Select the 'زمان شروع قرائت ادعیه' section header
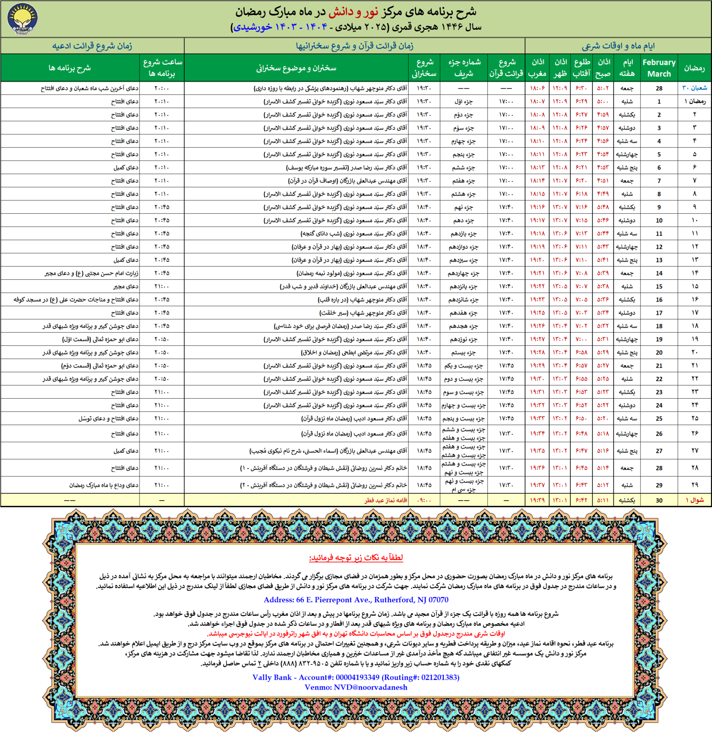The height and width of the screenshot is (740, 712). 92,46
